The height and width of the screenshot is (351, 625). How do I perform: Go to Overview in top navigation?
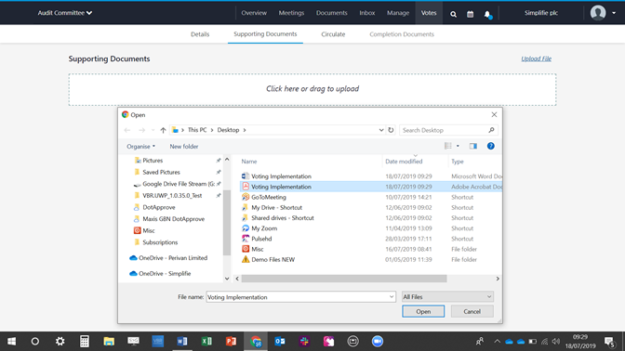tap(254, 13)
